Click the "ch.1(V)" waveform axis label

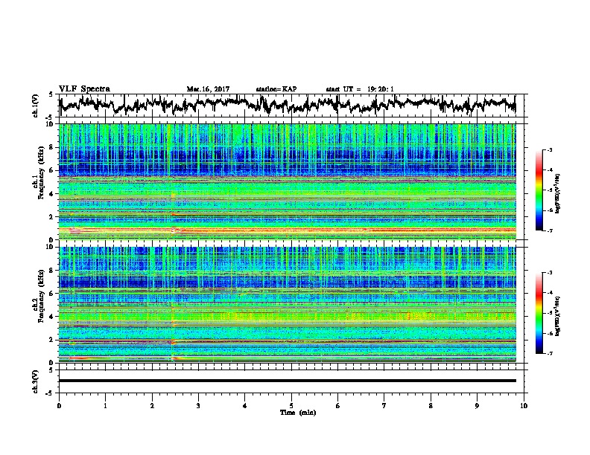(36, 106)
